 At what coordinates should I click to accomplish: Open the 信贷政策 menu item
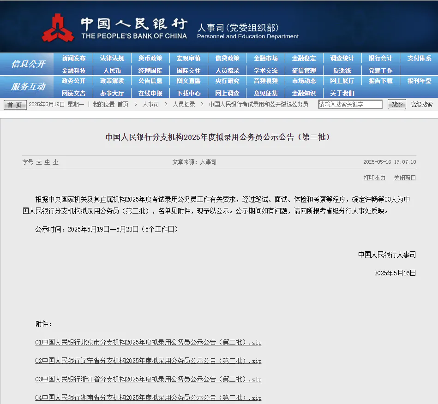(x=227, y=59)
